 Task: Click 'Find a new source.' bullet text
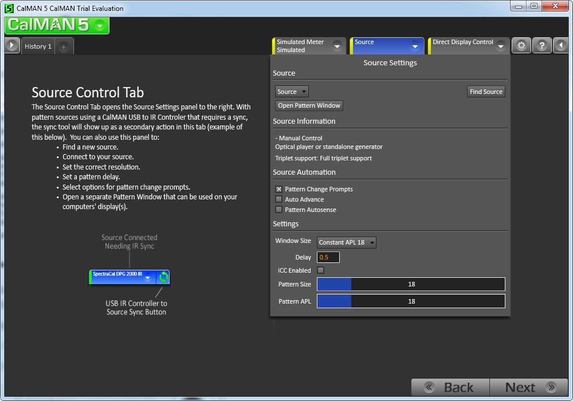pyautogui.click(x=91, y=147)
